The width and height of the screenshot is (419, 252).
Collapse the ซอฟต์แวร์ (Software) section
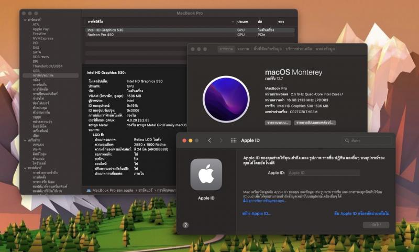tap(25, 168)
